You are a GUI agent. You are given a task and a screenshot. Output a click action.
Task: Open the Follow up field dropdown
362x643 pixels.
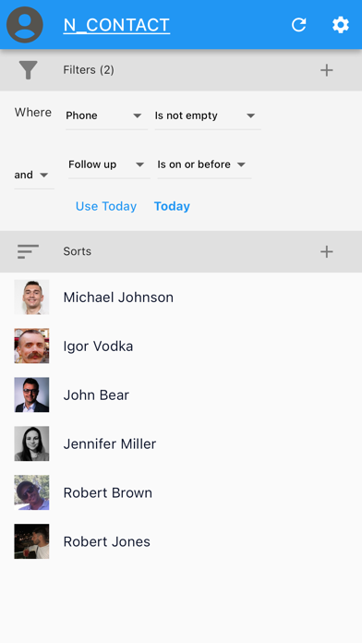[x=109, y=164]
